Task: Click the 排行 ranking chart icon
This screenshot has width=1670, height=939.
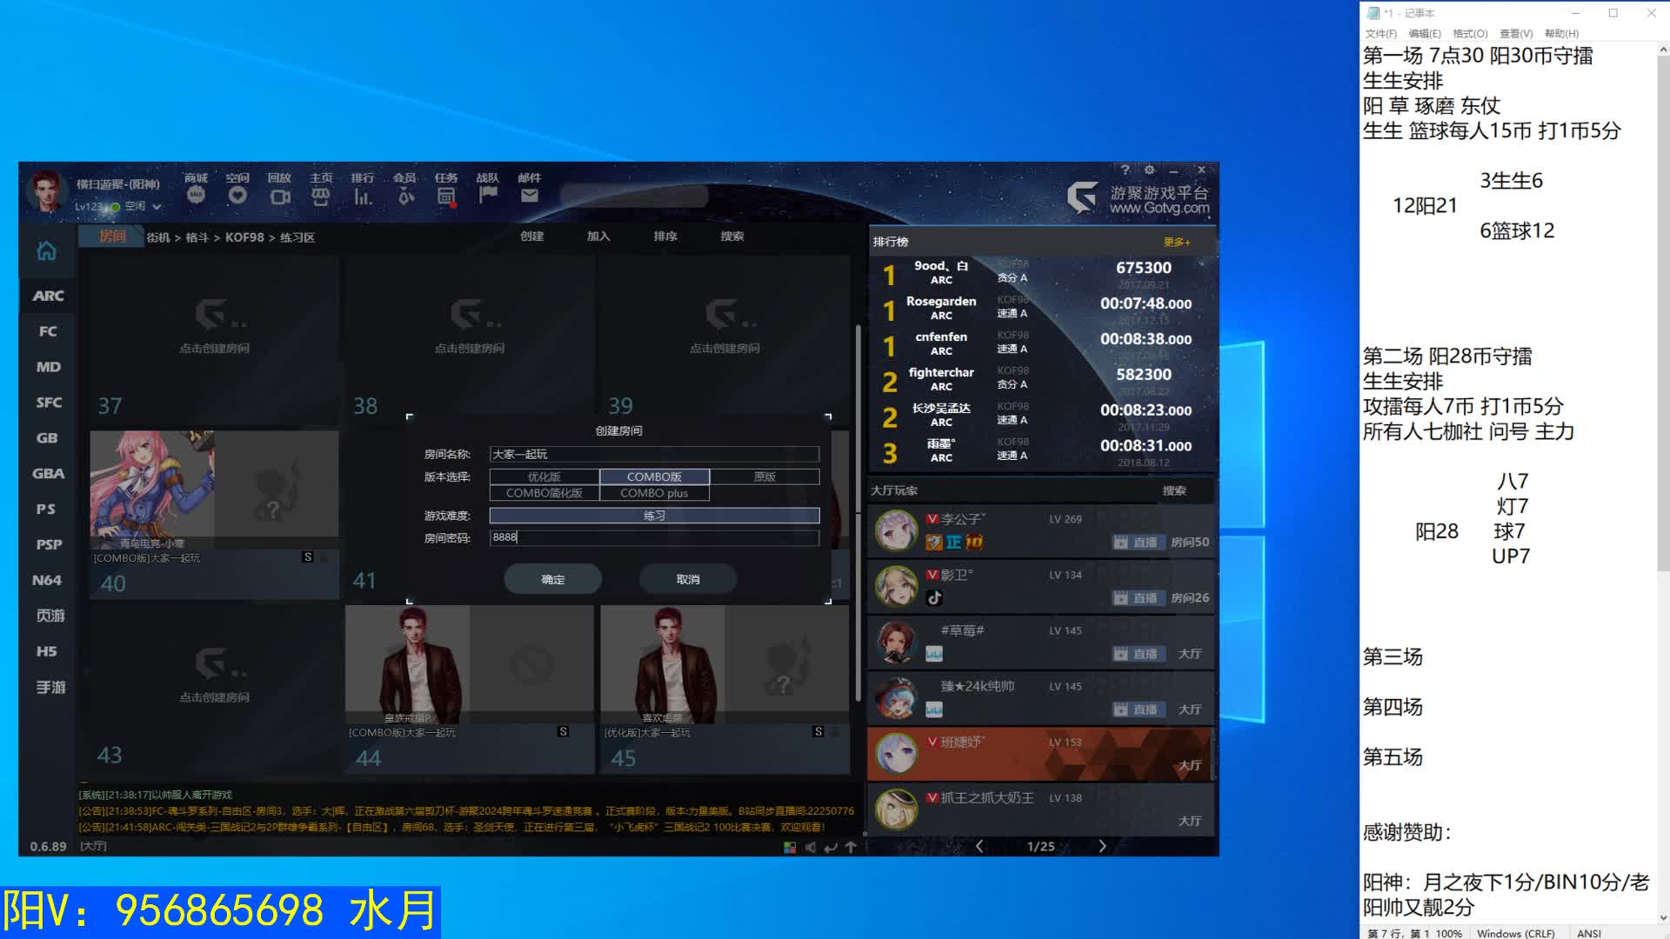Action: click(x=362, y=196)
